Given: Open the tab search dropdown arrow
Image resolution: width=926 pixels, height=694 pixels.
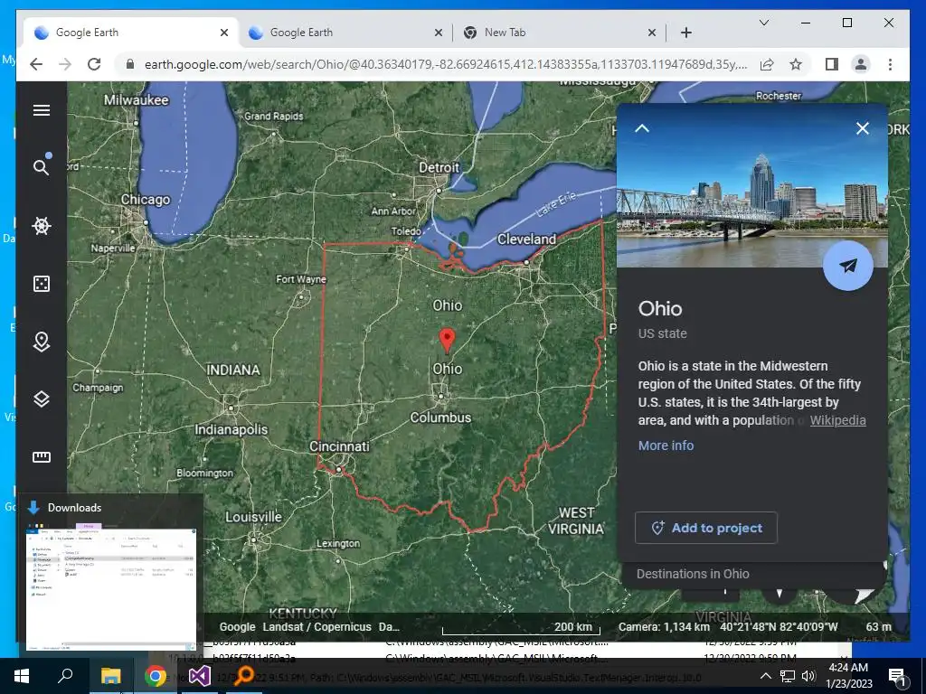Looking at the screenshot, I should (x=763, y=23).
